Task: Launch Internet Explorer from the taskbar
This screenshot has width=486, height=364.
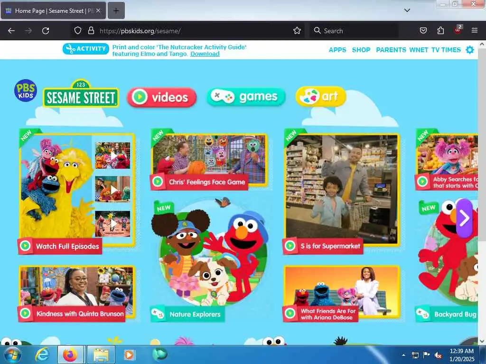Action: 42,355
